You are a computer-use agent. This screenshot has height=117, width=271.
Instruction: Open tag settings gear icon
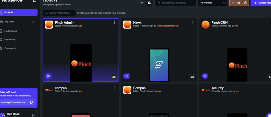(x=246, y=3)
